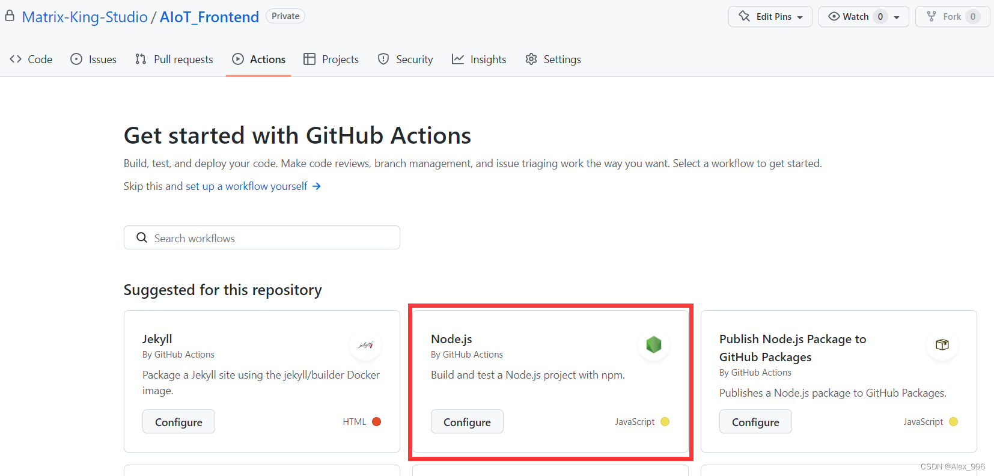Click the Fork count badge
994x476 pixels.
(x=972, y=17)
